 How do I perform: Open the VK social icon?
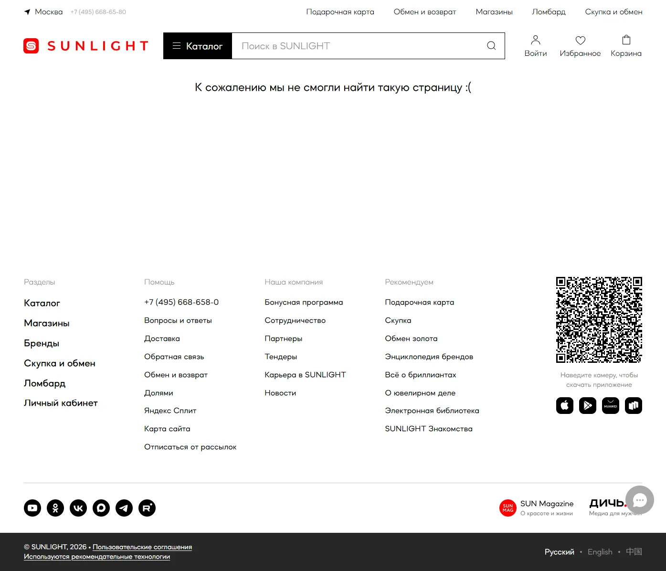coord(78,508)
